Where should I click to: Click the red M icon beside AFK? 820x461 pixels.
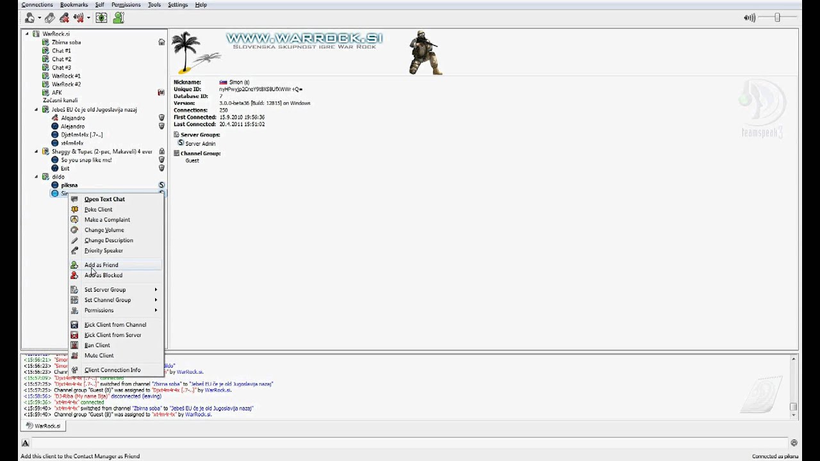161,92
